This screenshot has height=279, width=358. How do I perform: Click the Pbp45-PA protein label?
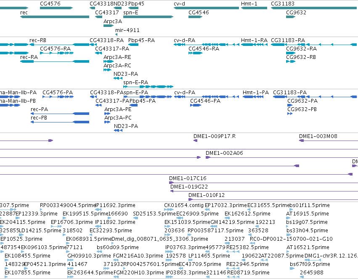point(143,101)
